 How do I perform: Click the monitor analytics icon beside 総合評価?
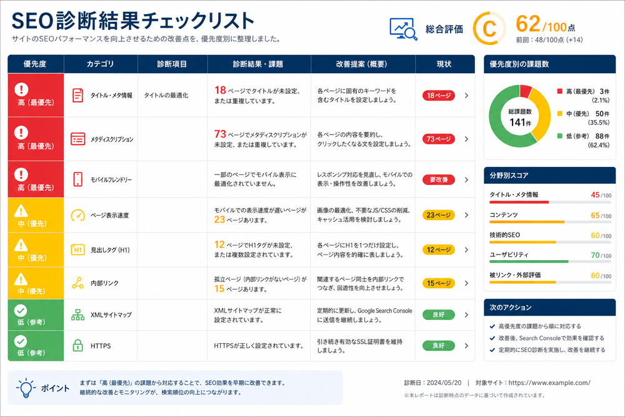point(403,29)
